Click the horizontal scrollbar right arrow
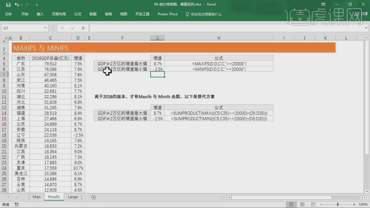Screen dimensions: 370x208 363,198
